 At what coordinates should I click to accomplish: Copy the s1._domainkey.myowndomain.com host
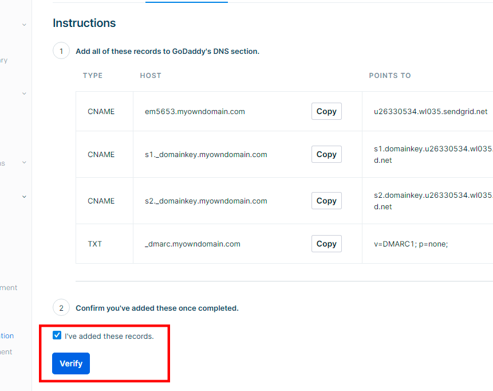pyautogui.click(x=326, y=154)
